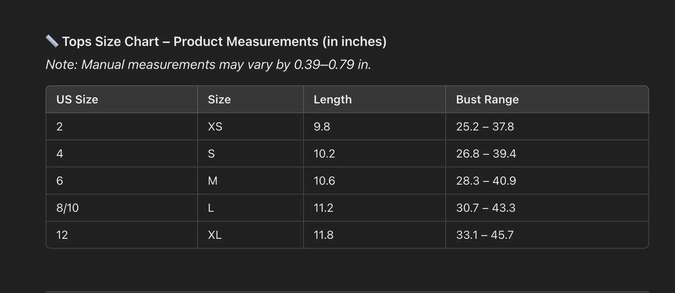Click the manual measurements note text

tap(208, 64)
